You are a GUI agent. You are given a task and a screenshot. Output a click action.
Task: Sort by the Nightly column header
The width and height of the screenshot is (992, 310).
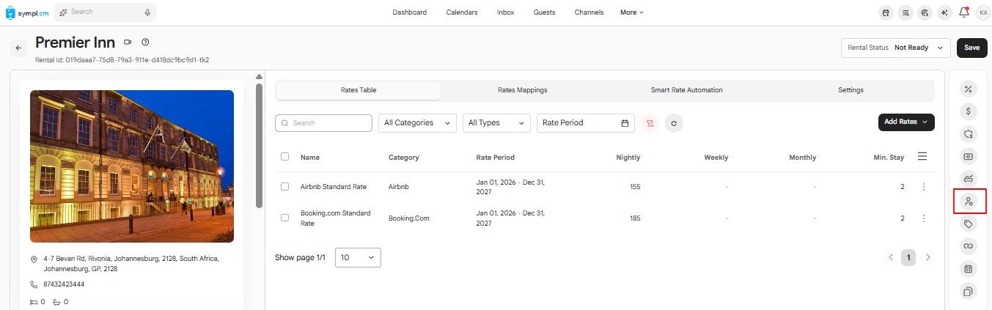(x=628, y=158)
